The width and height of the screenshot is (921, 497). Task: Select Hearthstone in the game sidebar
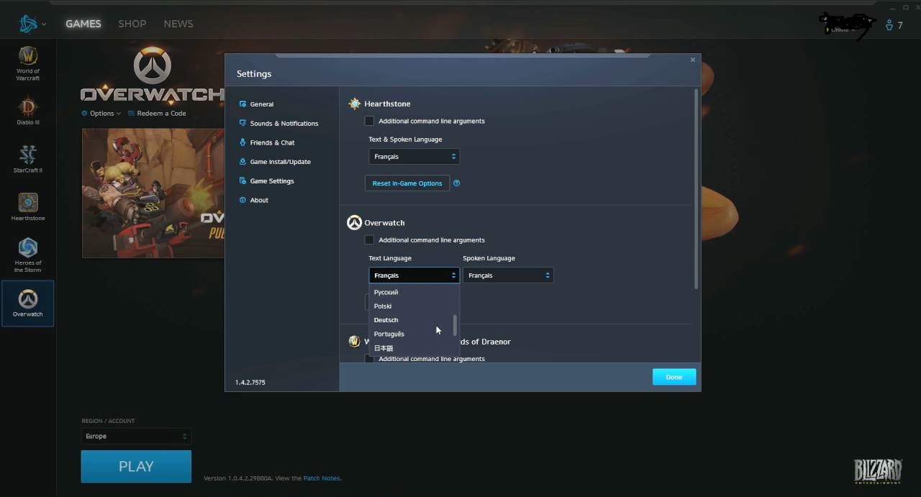coord(28,206)
